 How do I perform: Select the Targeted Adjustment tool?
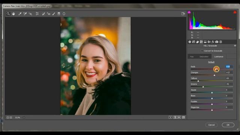pyautogui.click(x=30, y=14)
